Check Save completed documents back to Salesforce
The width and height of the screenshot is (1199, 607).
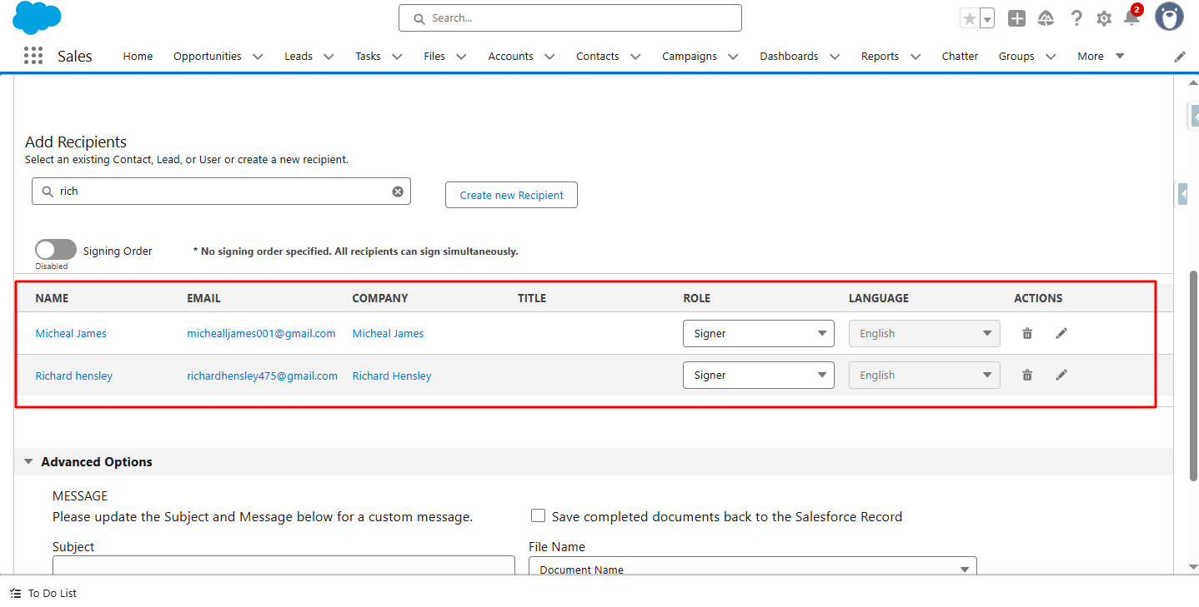[539, 516]
